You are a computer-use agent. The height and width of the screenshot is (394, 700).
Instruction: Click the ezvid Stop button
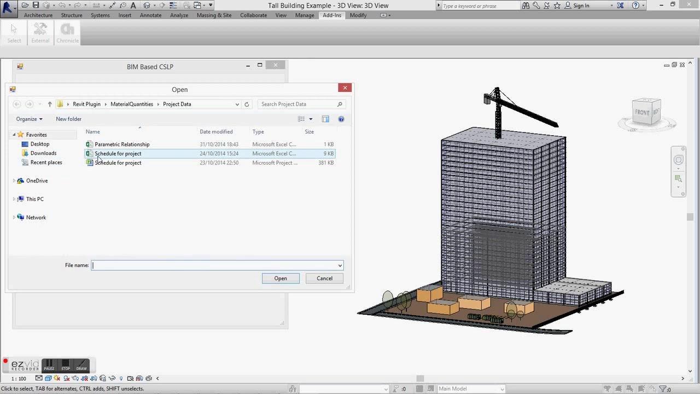[66, 365]
